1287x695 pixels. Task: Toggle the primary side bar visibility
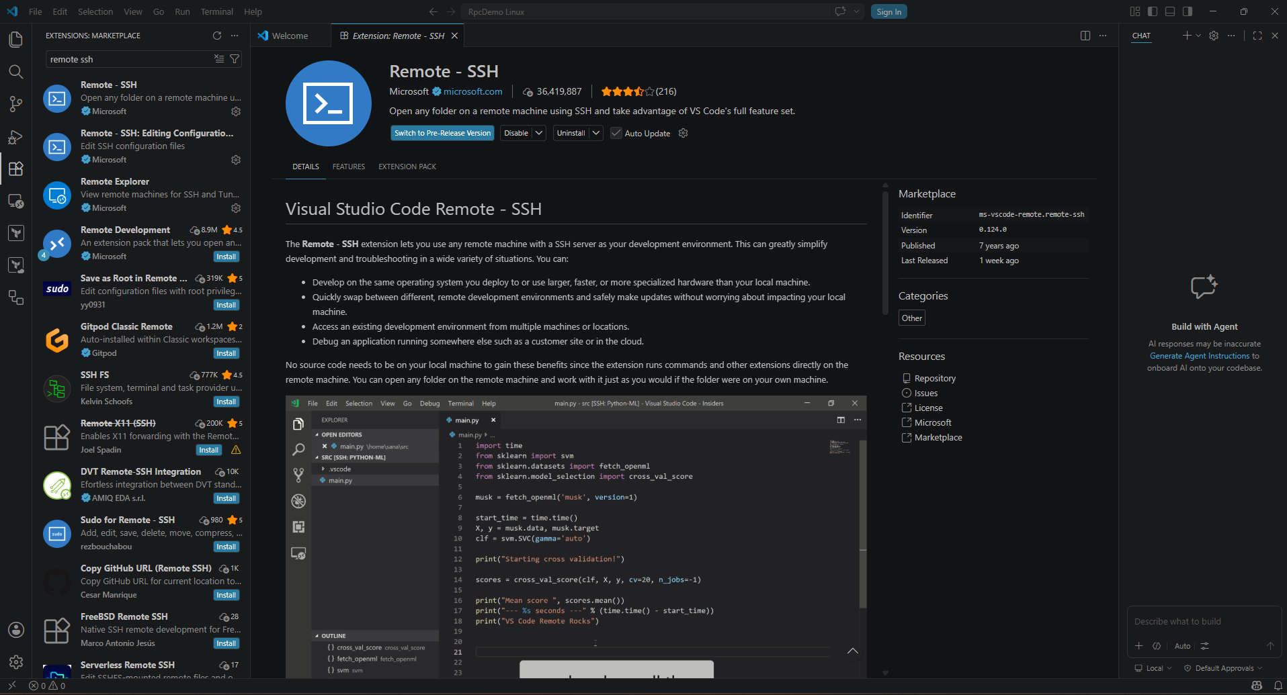click(x=1153, y=11)
